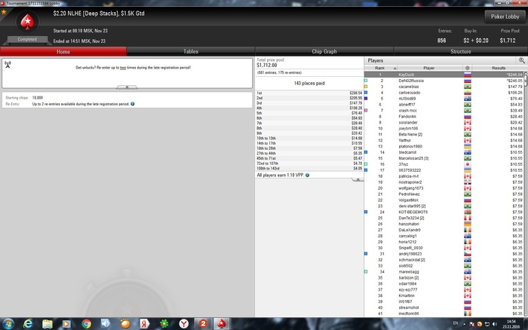Select player DeN02Russia row
The width and height of the screenshot is (528, 330).
(444, 81)
